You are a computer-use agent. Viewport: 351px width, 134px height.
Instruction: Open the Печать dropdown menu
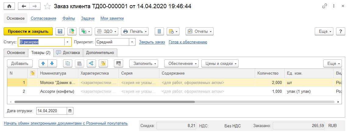[x=135, y=31]
